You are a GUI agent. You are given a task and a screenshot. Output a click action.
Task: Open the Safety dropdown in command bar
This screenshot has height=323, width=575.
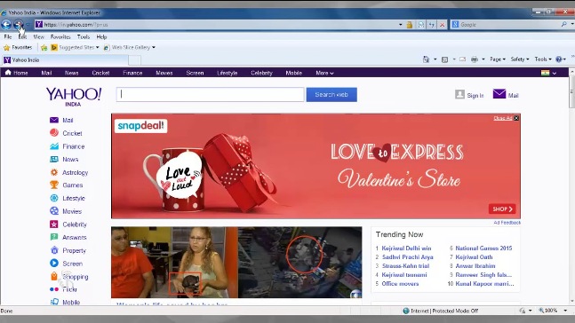click(x=520, y=59)
